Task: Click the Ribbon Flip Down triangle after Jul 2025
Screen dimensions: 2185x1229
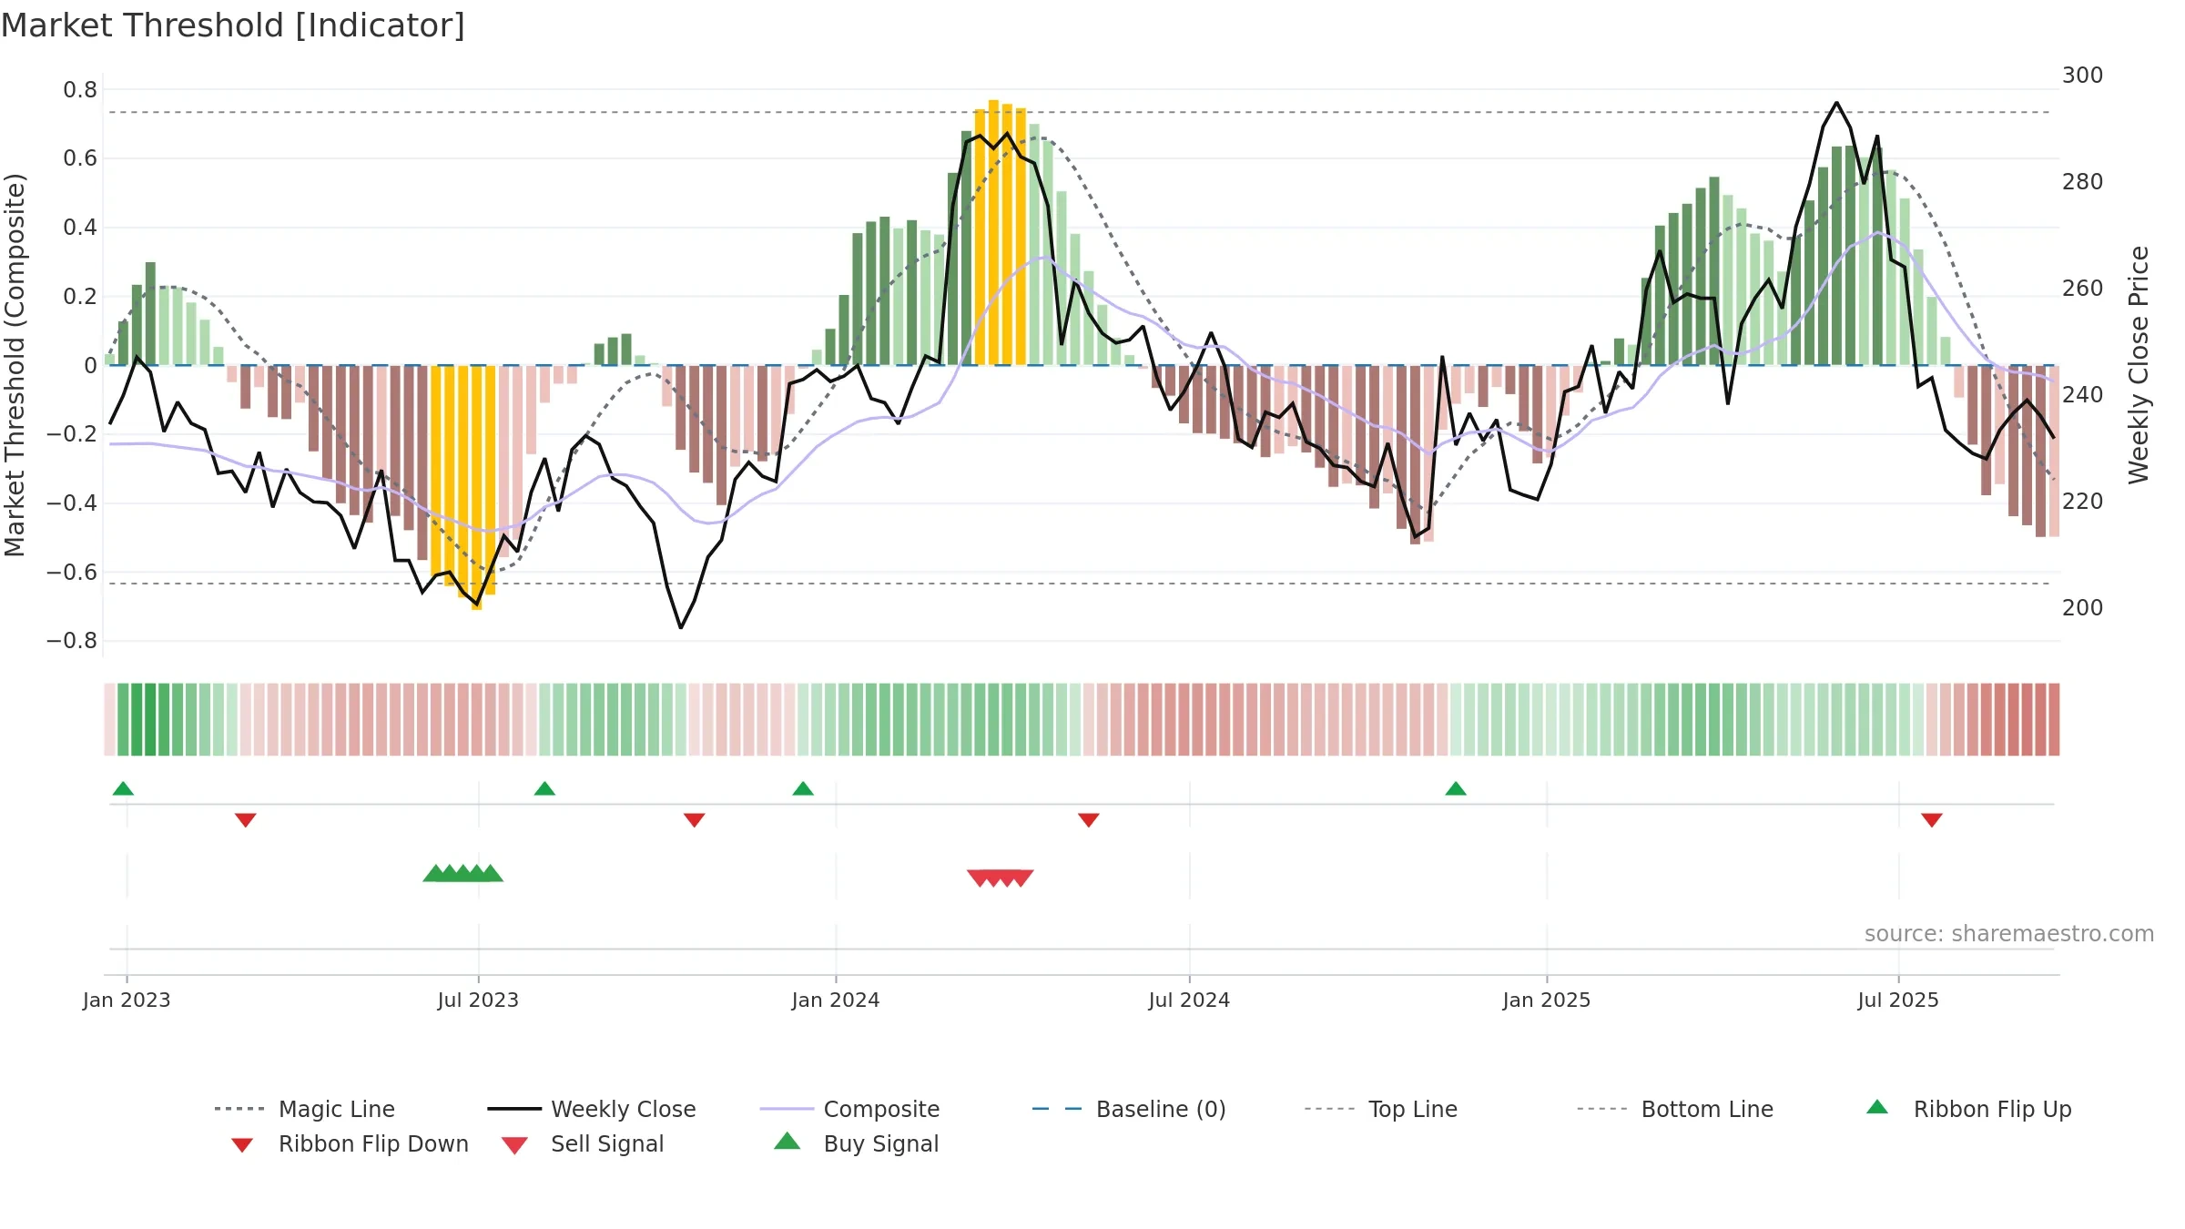Action: pyautogui.click(x=1932, y=820)
